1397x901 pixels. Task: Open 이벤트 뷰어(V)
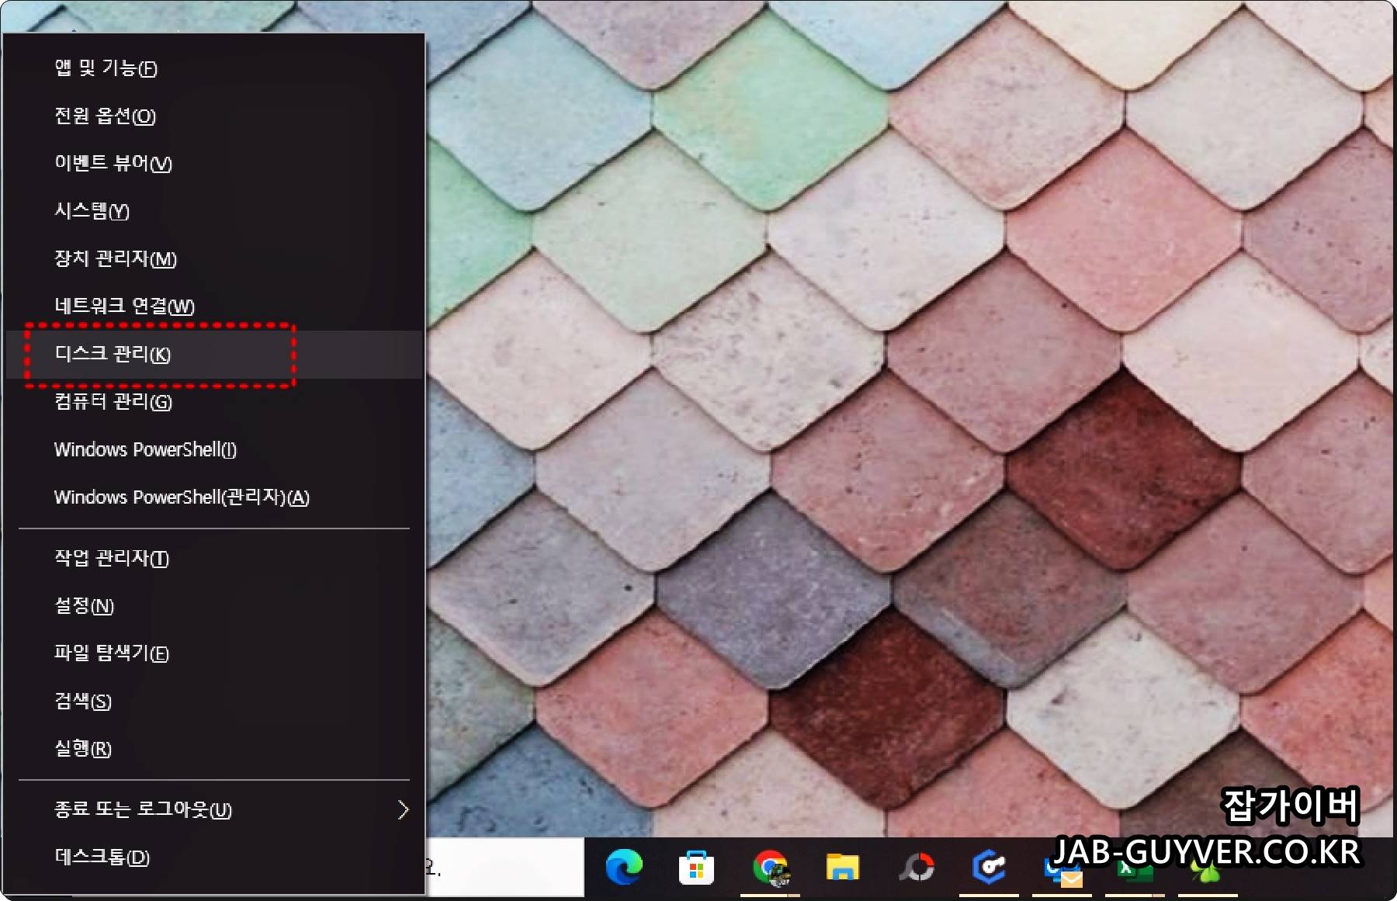coord(214,164)
